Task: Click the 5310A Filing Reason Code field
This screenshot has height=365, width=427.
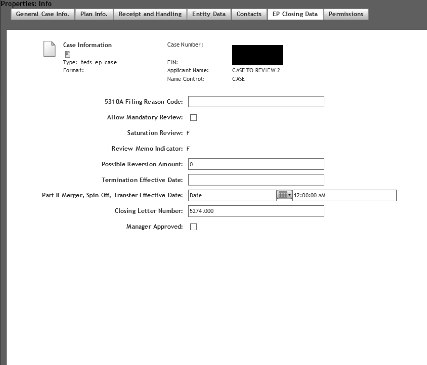Action: tap(256, 102)
